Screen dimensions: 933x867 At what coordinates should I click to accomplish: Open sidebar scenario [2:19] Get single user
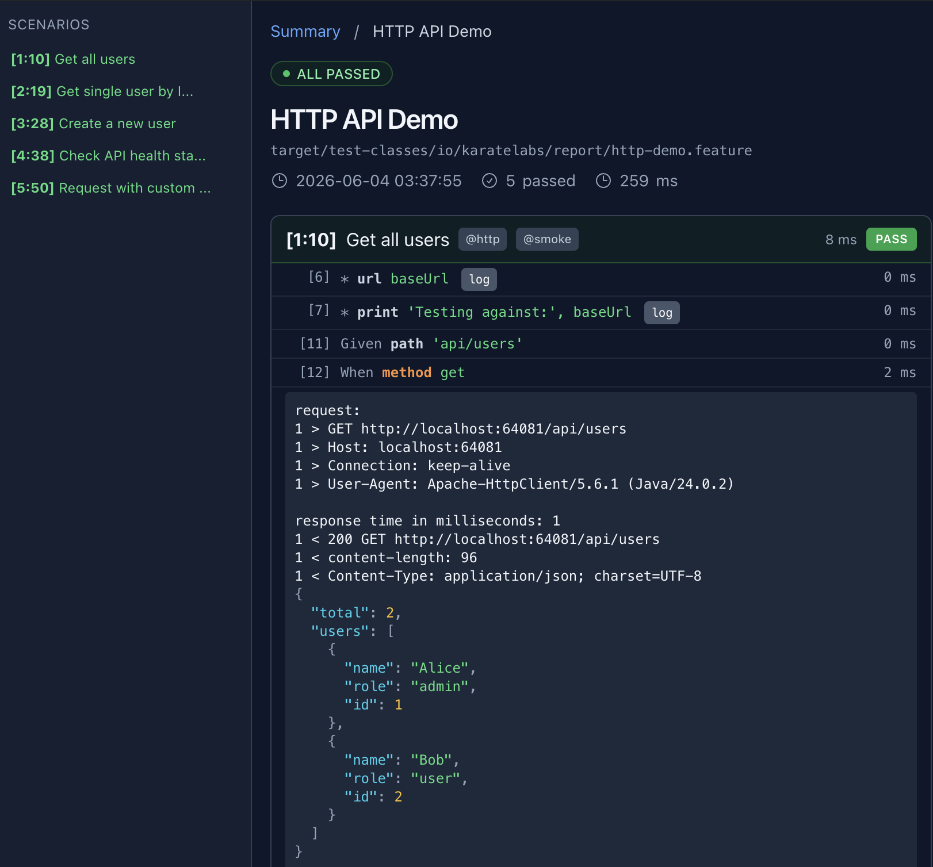coord(102,91)
